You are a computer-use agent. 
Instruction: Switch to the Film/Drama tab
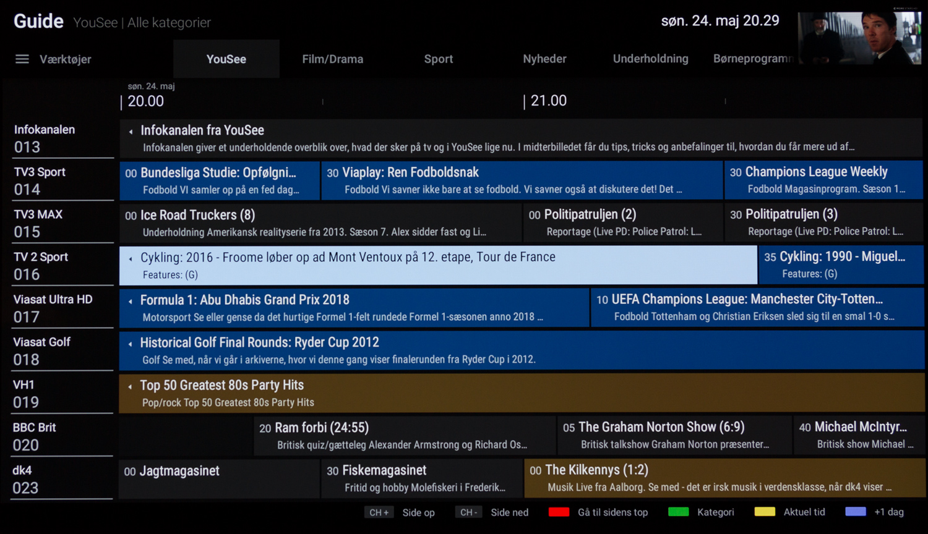click(333, 59)
